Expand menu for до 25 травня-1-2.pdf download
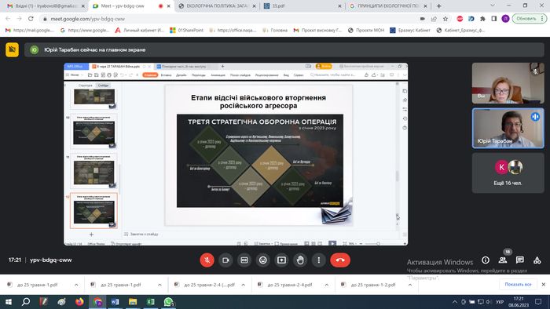Screen dimensions: 550x309 409,285
